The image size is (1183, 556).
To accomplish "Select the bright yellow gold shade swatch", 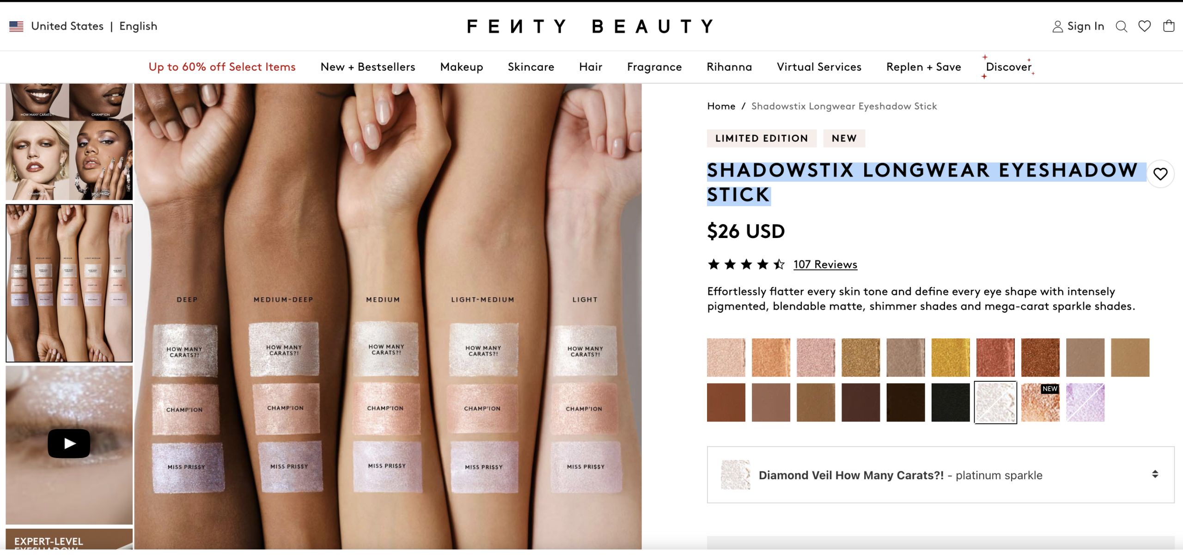I will click(x=950, y=357).
